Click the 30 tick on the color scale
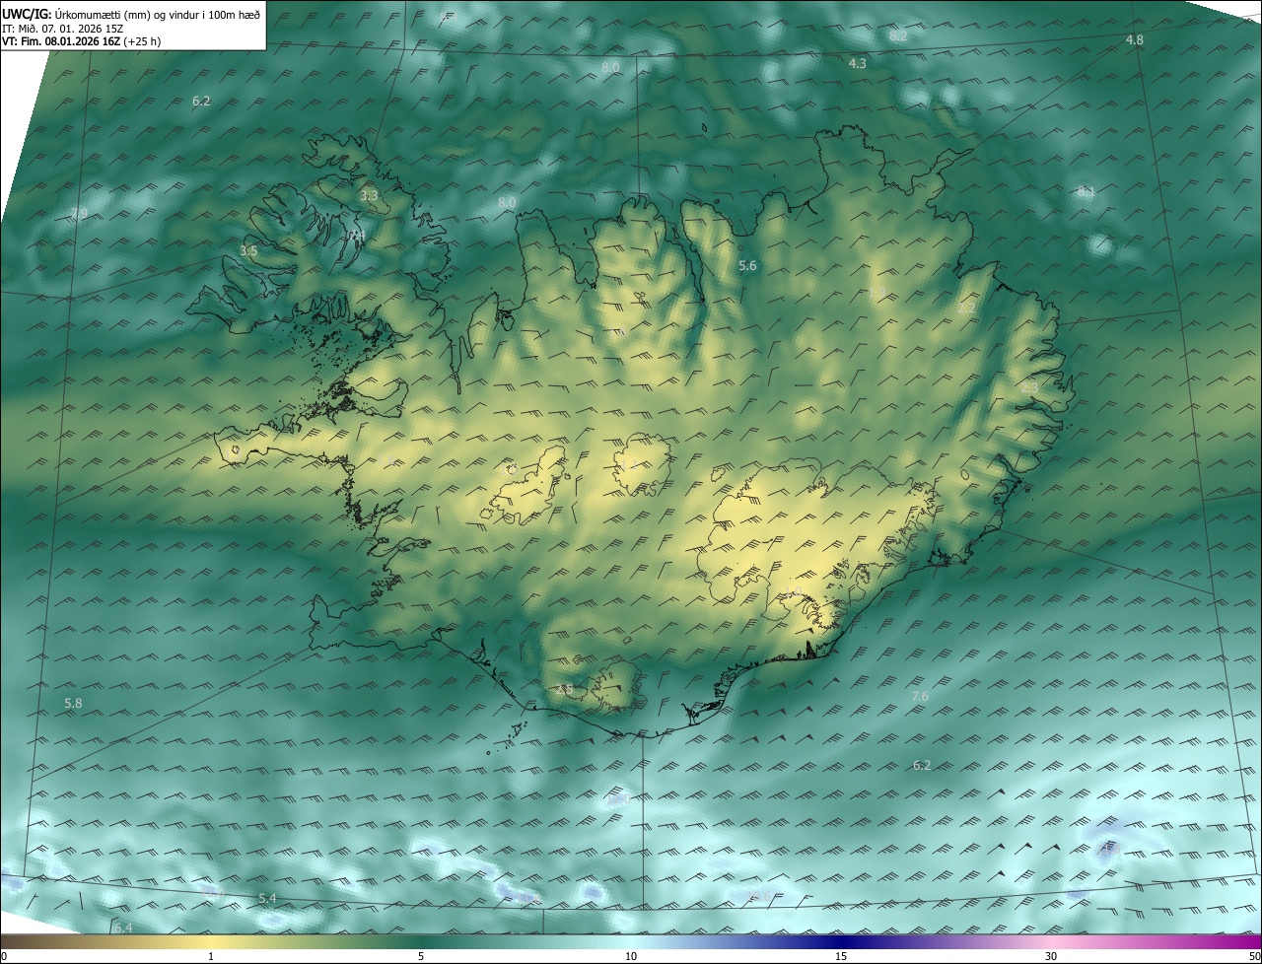This screenshot has height=964, width=1262. (1051, 956)
